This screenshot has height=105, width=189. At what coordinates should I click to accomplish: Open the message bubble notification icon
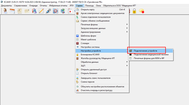[x=141, y=11]
